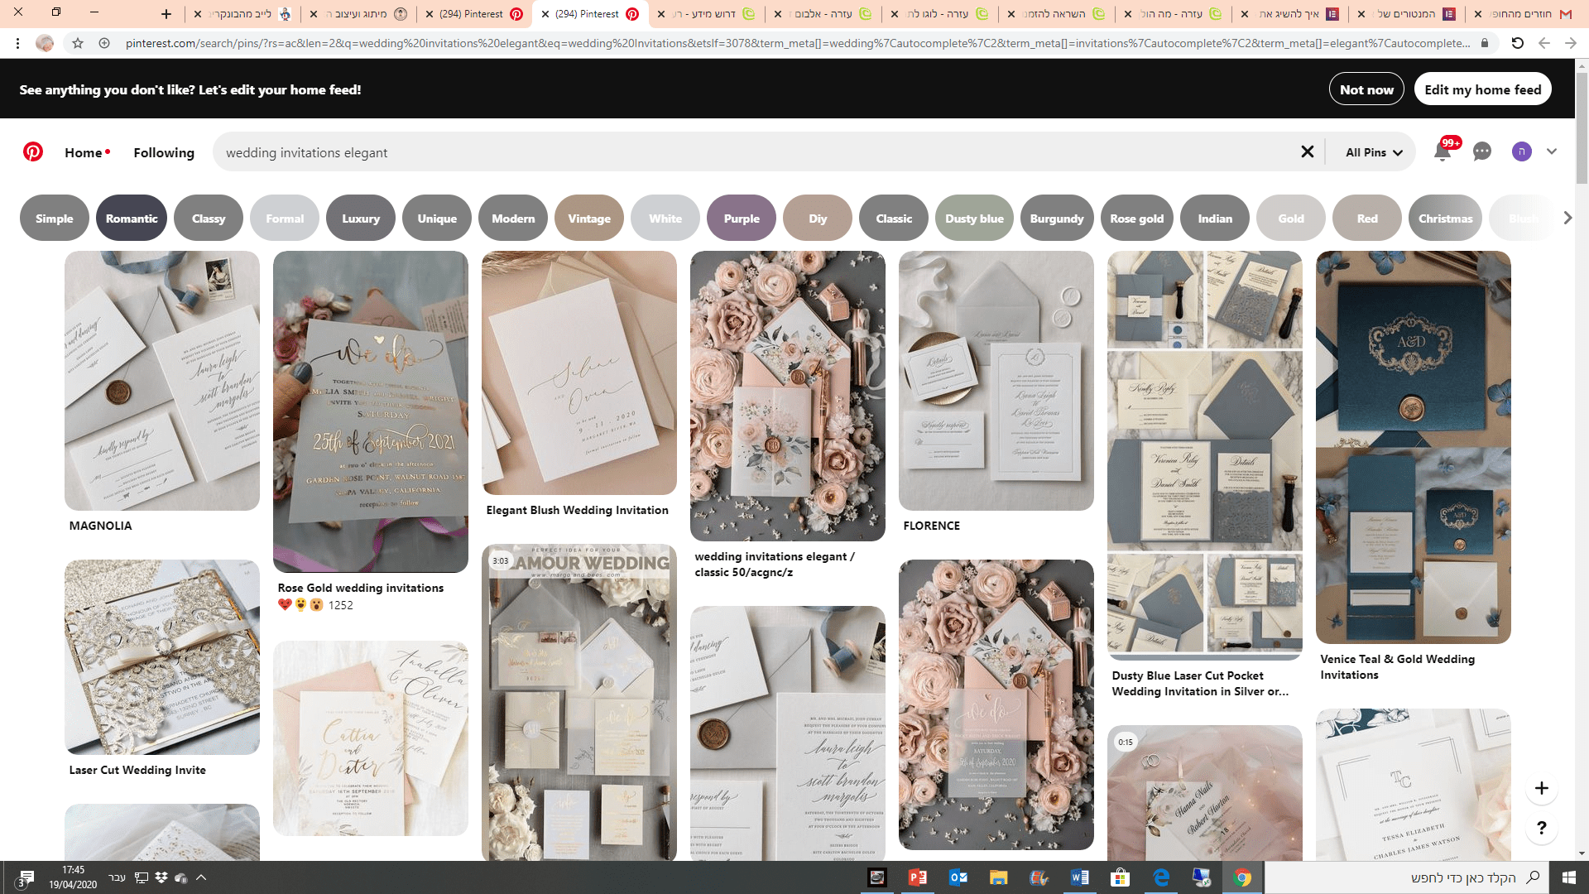1589x894 pixels.
Task: Open the notifications bell
Action: point(1442,152)
